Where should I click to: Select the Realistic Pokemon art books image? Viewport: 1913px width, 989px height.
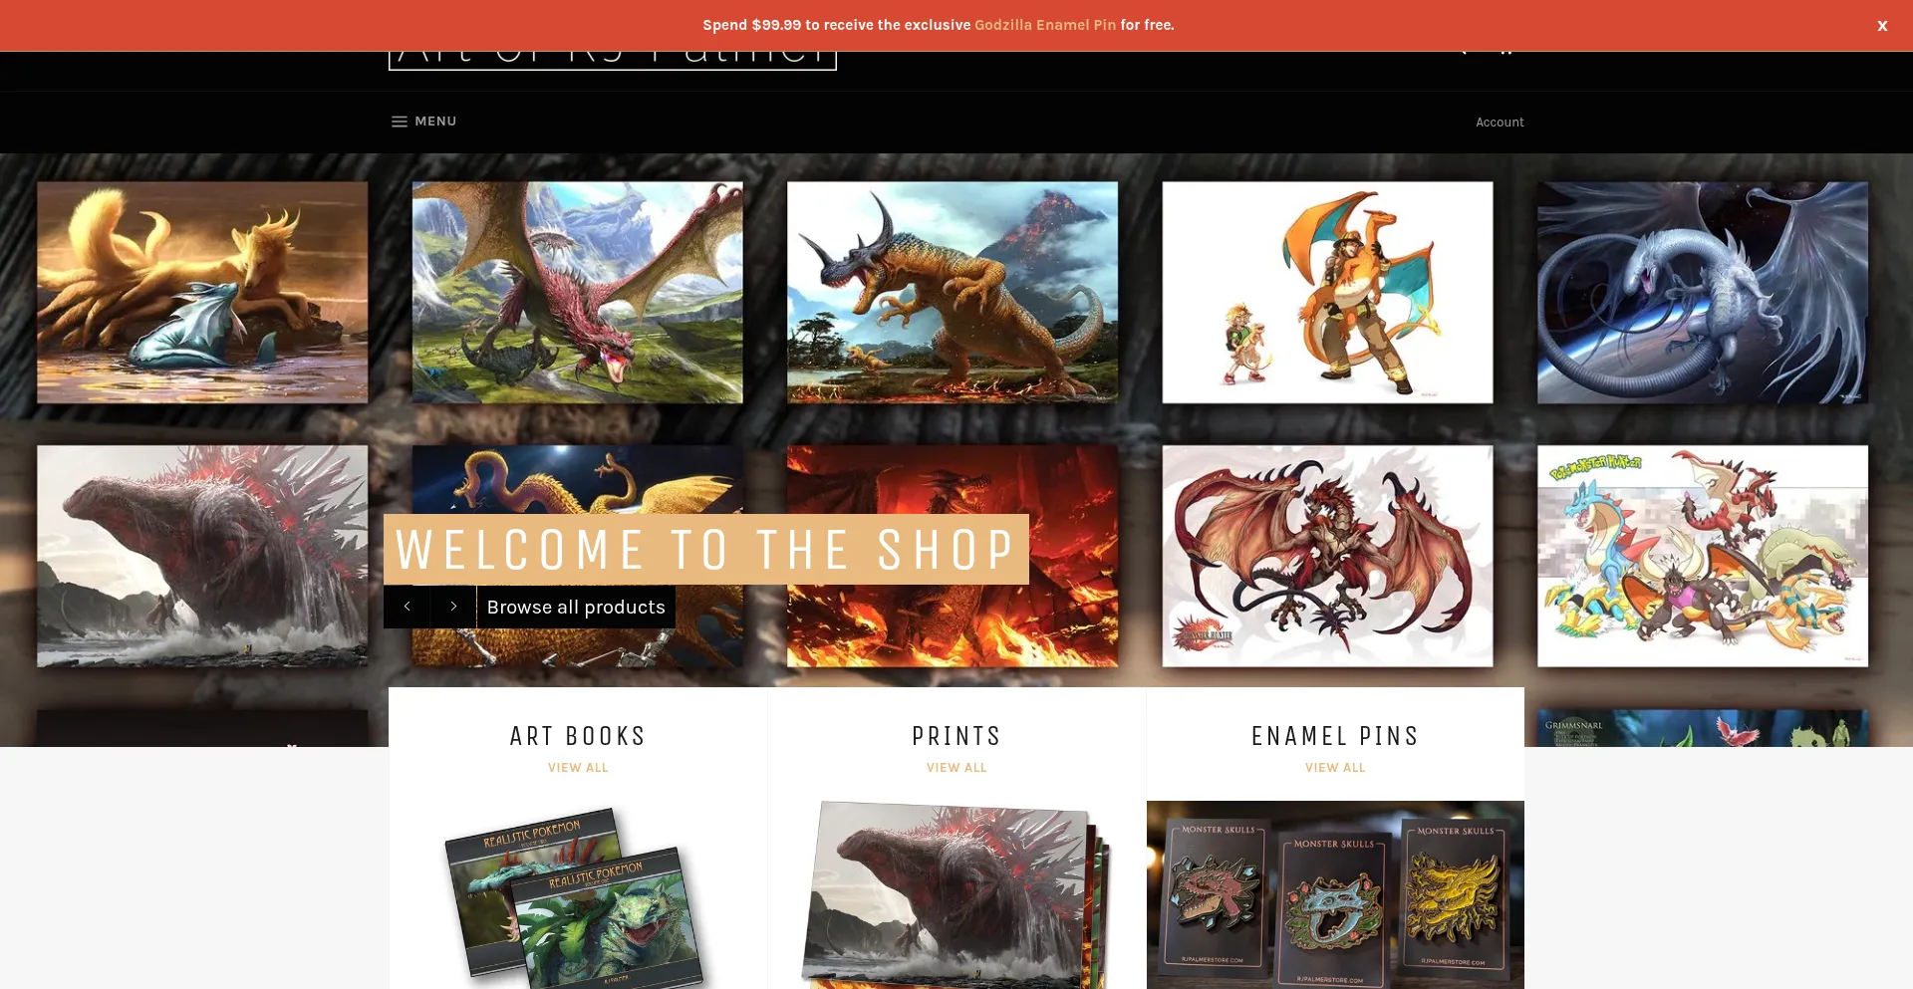tap(578, 896)
